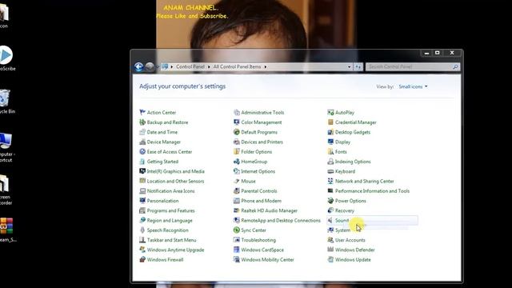Click the Backup and Restore icon
Screen dimensions: 512x288
142,122
